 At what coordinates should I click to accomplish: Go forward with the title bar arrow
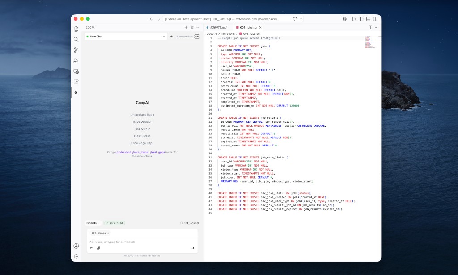pos(158,19)
